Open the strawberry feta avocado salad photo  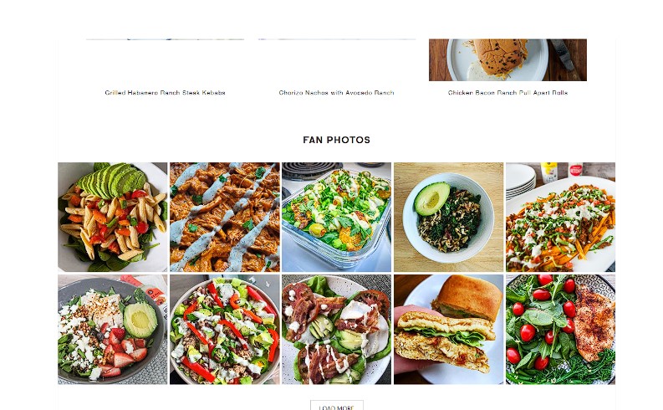pyautogui.click(x=113, y=329)
